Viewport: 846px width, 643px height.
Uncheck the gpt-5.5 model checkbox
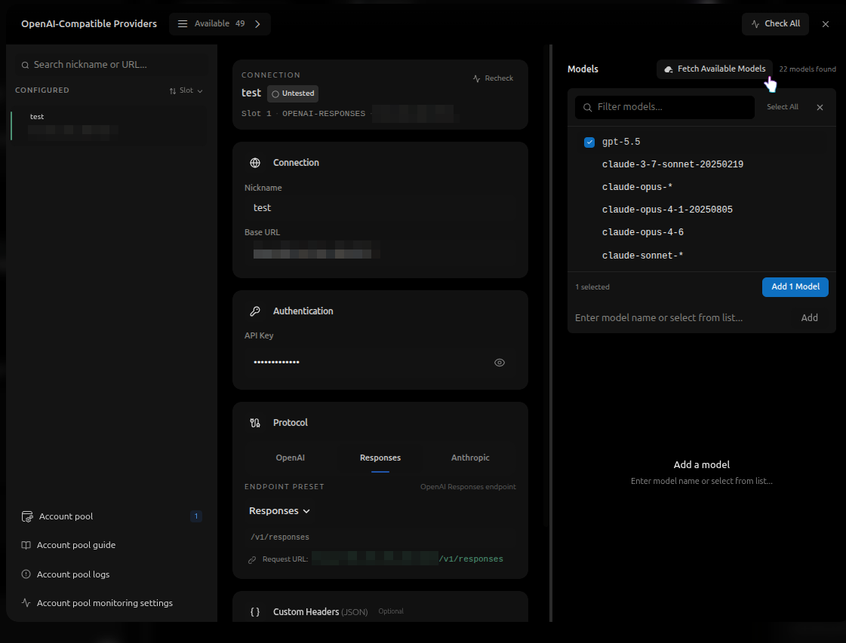tap(589, 142)
